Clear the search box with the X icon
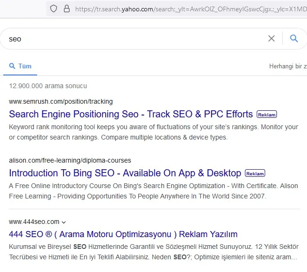Screen dimensions: 307x272 point(271,39)
